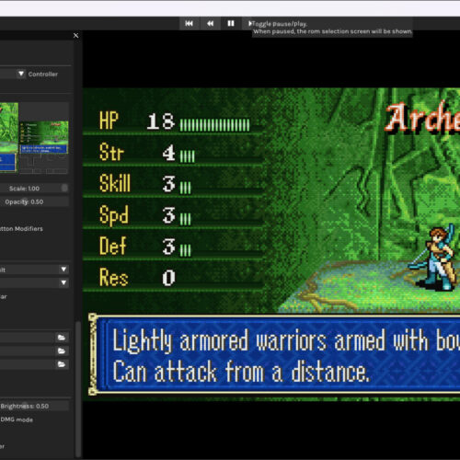Image resolution: width=460 pixels, height=460 pixels.
Task: Click the middle folder browse icon
Action: point(62,351)
